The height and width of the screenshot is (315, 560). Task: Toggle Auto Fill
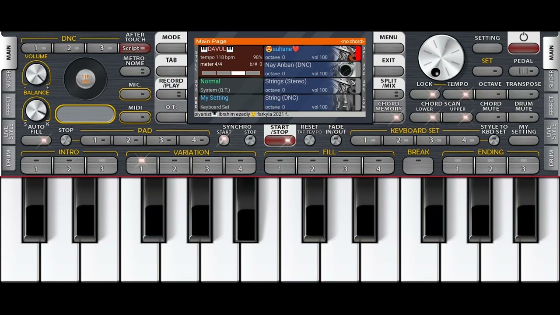tap(36, 140)
